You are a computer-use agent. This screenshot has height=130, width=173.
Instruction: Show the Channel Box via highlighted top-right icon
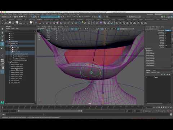[172, 17]
